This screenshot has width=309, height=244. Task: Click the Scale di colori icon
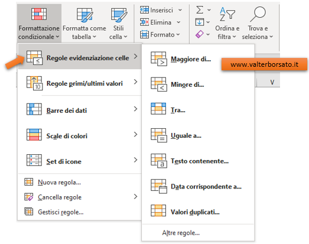coord(34,135)
